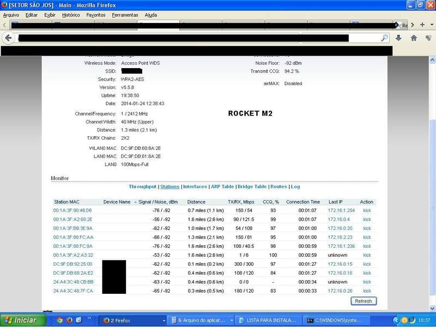Open IP address 172.16.1.254

[341, 210]
